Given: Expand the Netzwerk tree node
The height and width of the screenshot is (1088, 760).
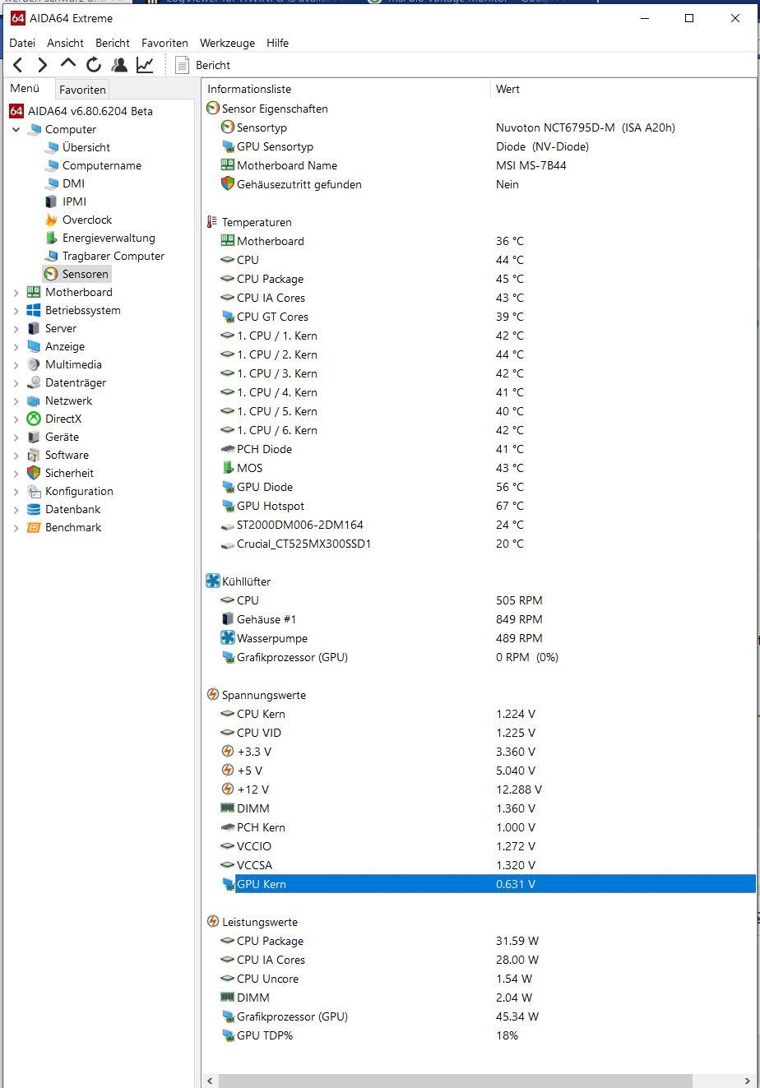Looking at the screenshot, I should 16,400.
